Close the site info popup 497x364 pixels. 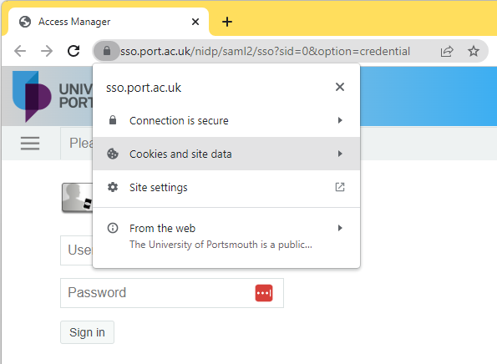pyautogui.click(x=340, y=87)
